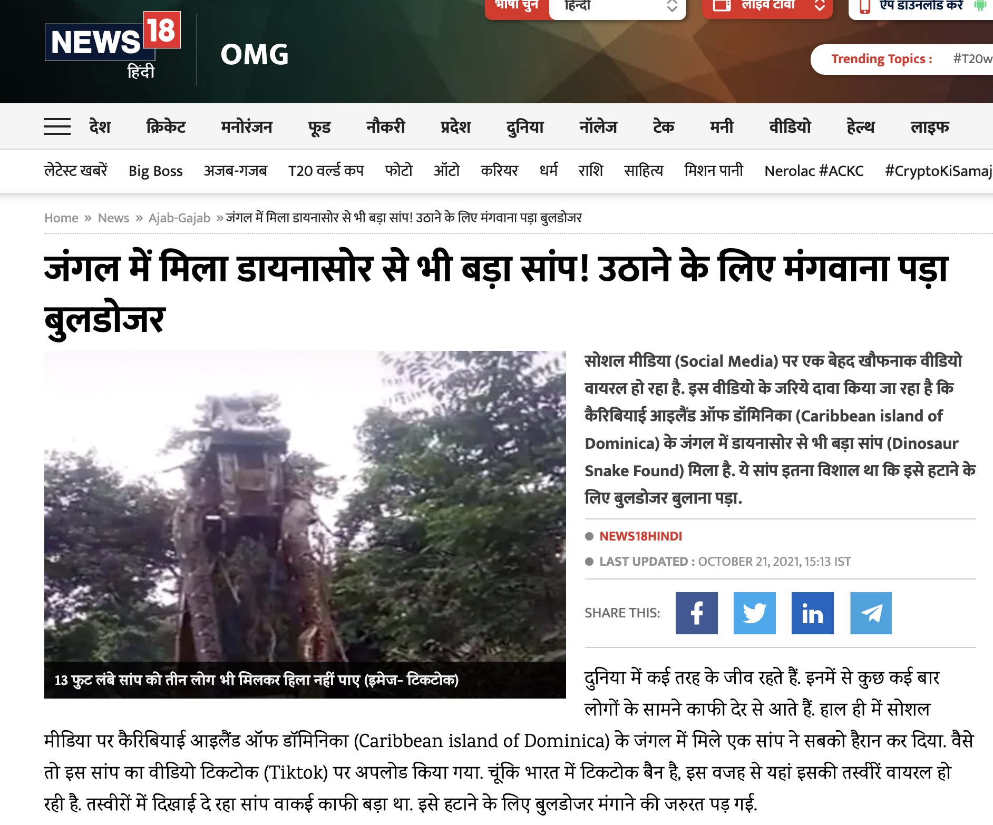Select the मनोरंजन menu item
The image size is (993, 825).
pyautogui.click(x=246, y=126)
